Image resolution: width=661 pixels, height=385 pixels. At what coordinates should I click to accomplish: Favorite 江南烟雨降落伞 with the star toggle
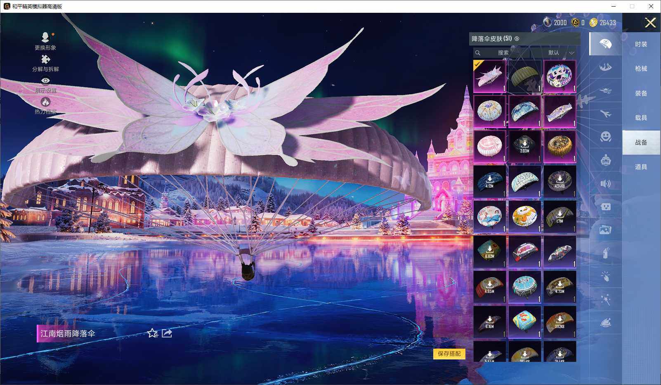tap(153, 333)
